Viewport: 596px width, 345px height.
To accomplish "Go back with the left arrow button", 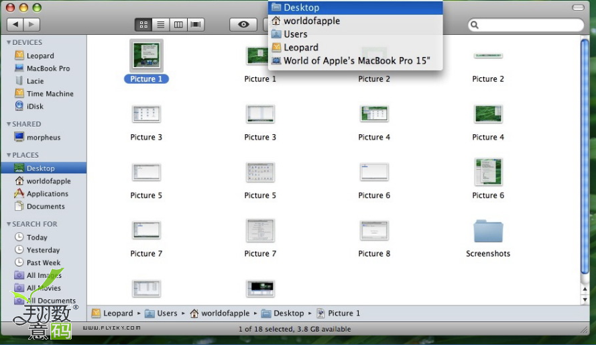I will click(15, 24).
